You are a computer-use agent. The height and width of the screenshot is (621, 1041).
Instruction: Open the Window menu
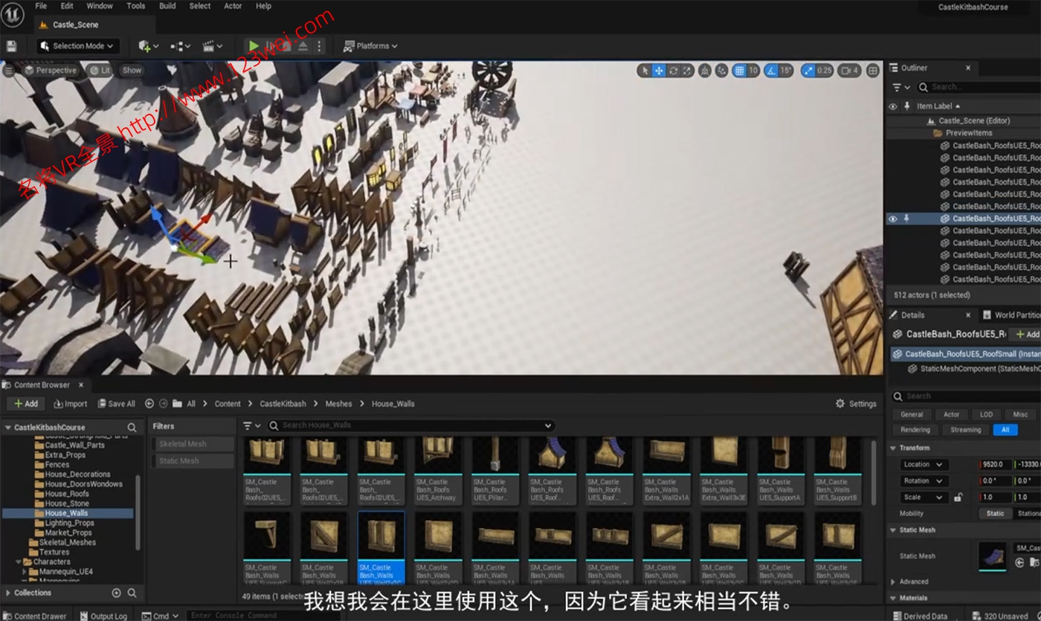tap(99, 6)
